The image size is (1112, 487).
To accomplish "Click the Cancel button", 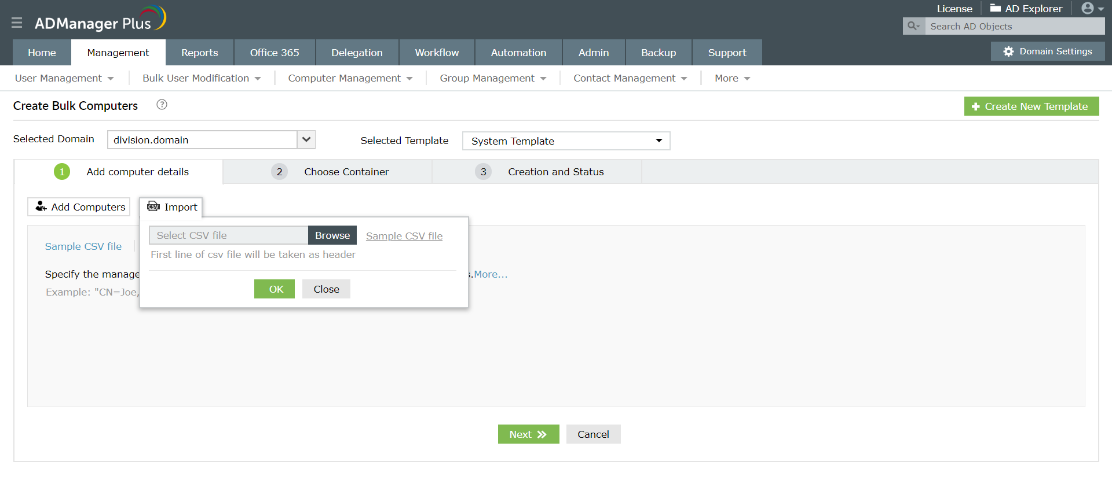I will click(x=593, y=434).
